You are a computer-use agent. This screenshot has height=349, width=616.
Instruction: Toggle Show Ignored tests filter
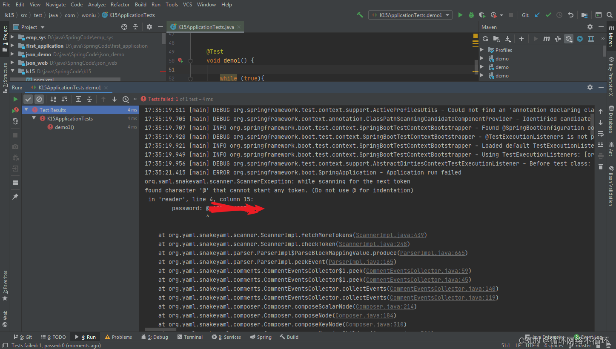click(39, 99)
